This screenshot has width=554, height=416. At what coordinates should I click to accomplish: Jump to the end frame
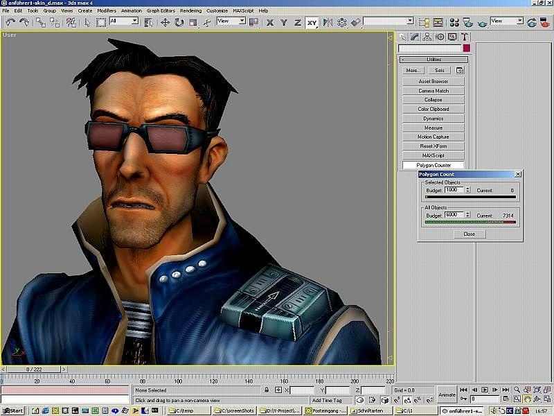(507, 390)
